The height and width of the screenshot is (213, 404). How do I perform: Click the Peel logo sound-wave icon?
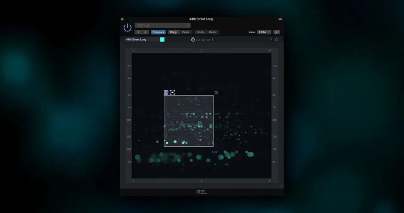pyautogui.click(x=193, y=40)
